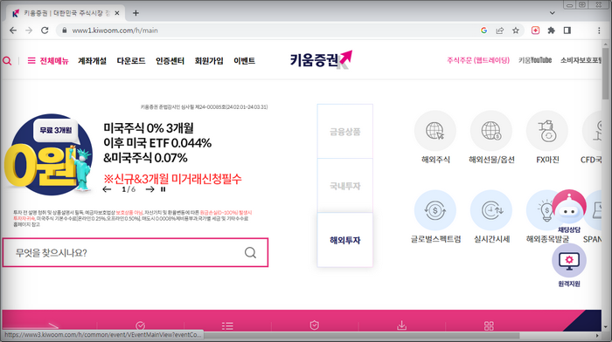The height and width of the screenshot is (342, 612).
Task: Close the 키움증권 browser tab
Action: [x=116, y=13]
